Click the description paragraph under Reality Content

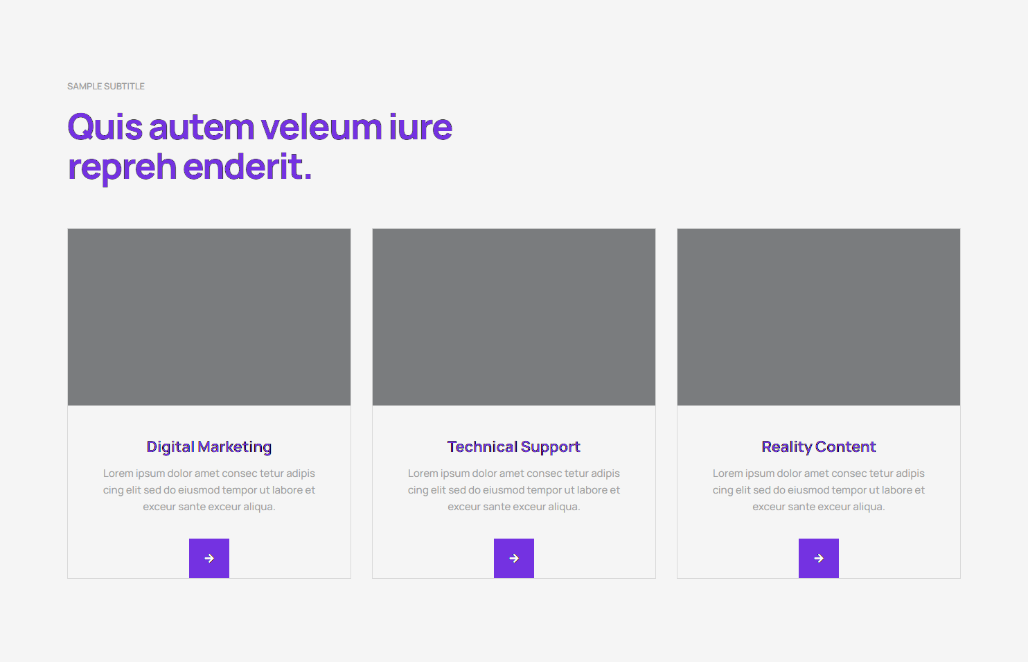819,490
